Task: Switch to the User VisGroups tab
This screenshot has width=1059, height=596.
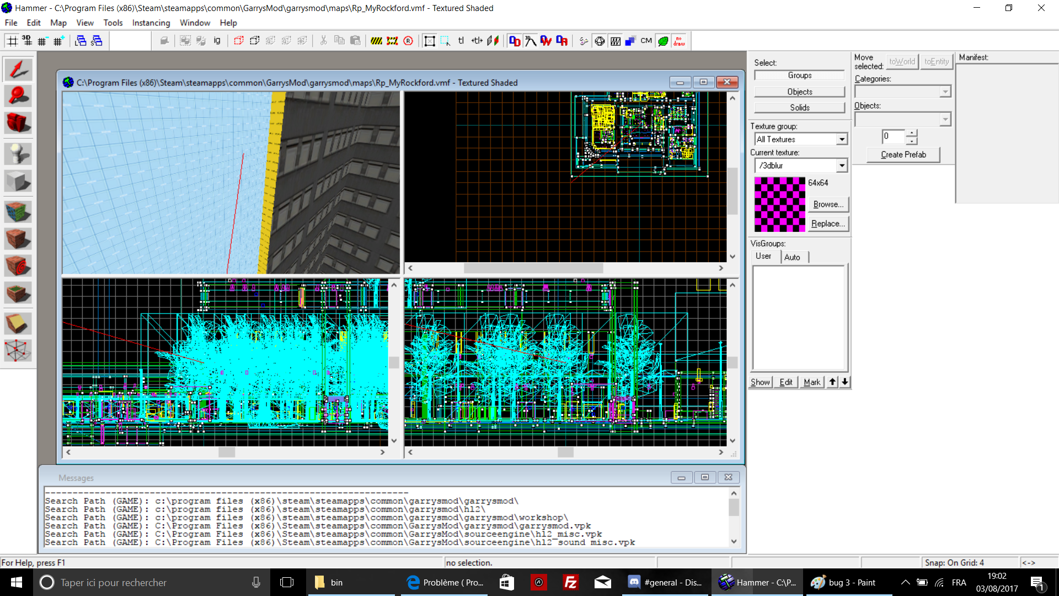Action: tap(763, 257)
